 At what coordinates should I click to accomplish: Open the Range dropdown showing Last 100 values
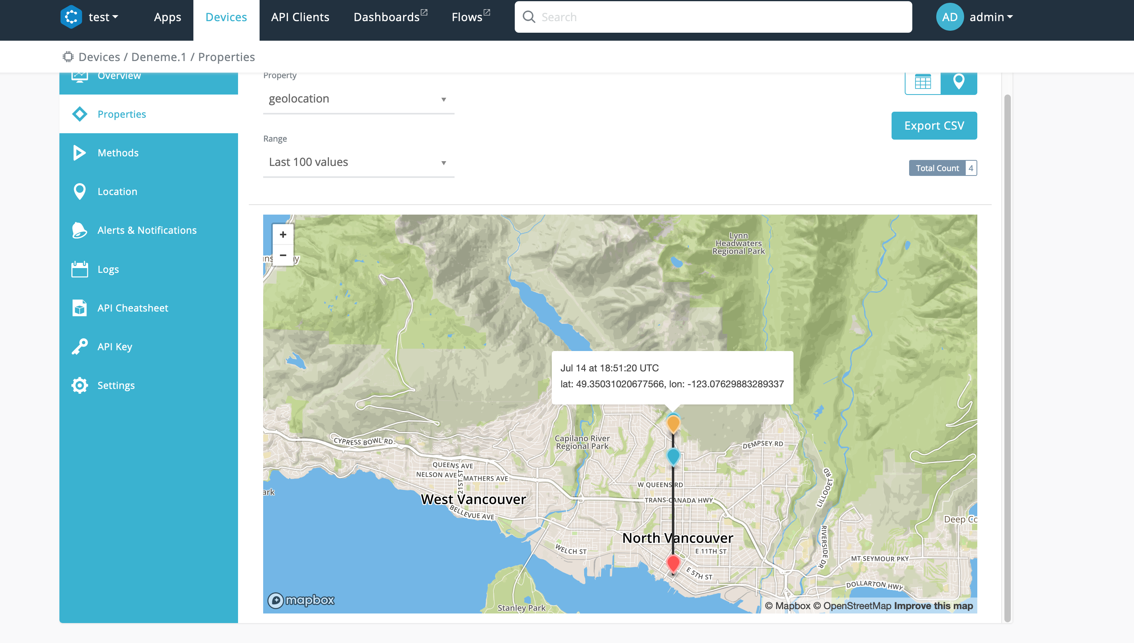(x=358, y=162)
